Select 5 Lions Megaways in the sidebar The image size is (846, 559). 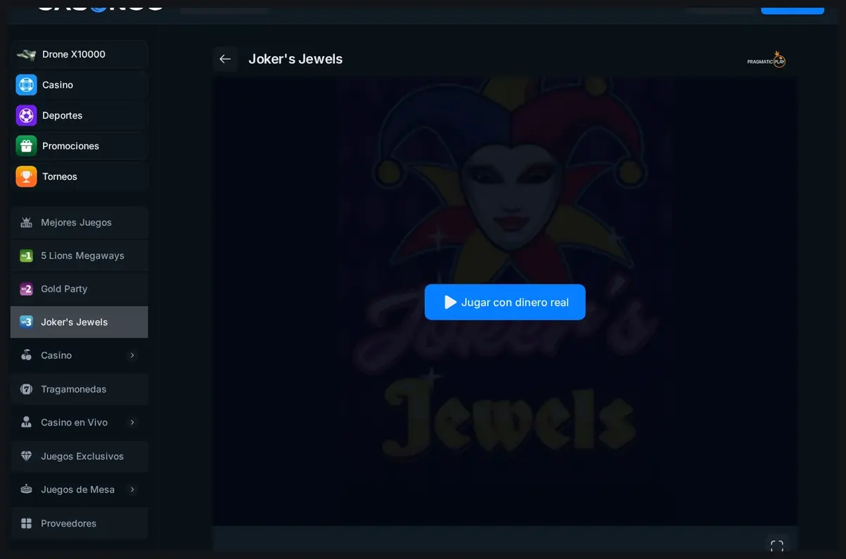click(79, 256)
